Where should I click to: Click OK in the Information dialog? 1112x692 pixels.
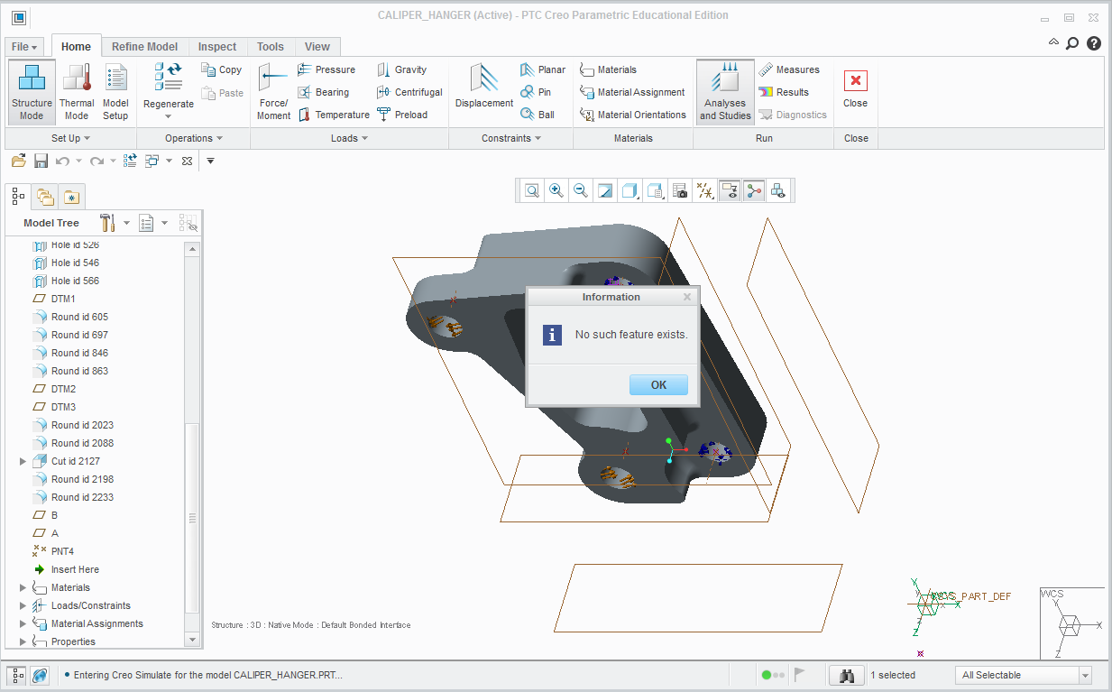pyautogui.click(x=658, y=385)
